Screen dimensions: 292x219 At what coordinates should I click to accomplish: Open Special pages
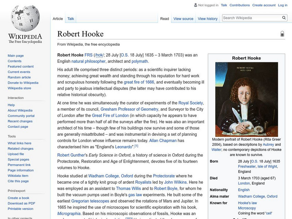coord(19,159)
